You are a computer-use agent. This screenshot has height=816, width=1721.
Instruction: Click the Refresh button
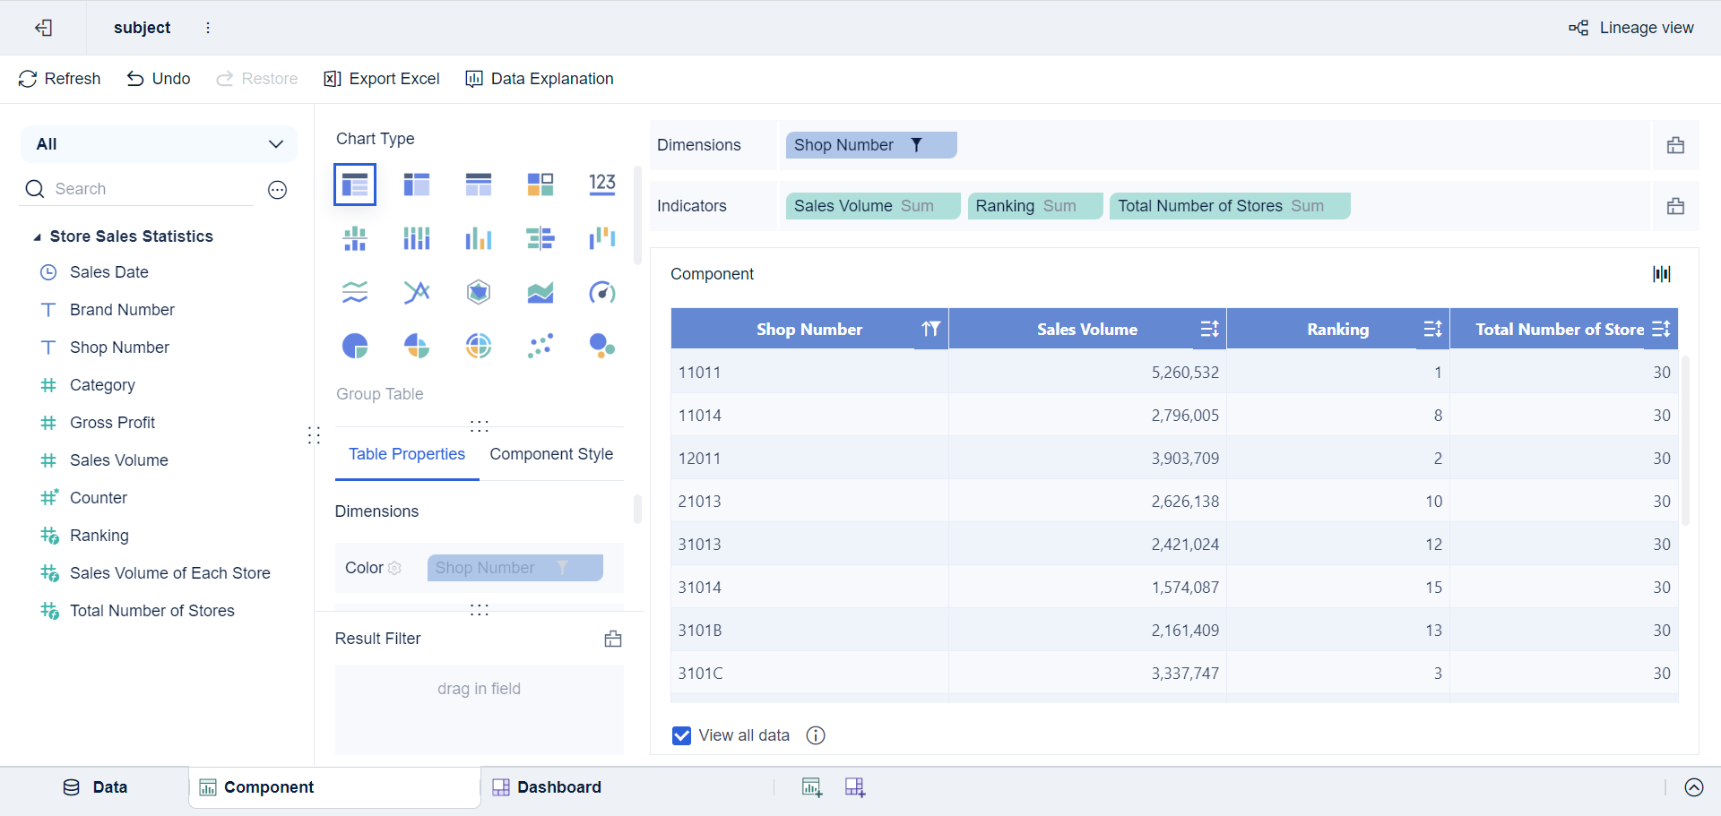pyautogui.click(x=59, y=79)
